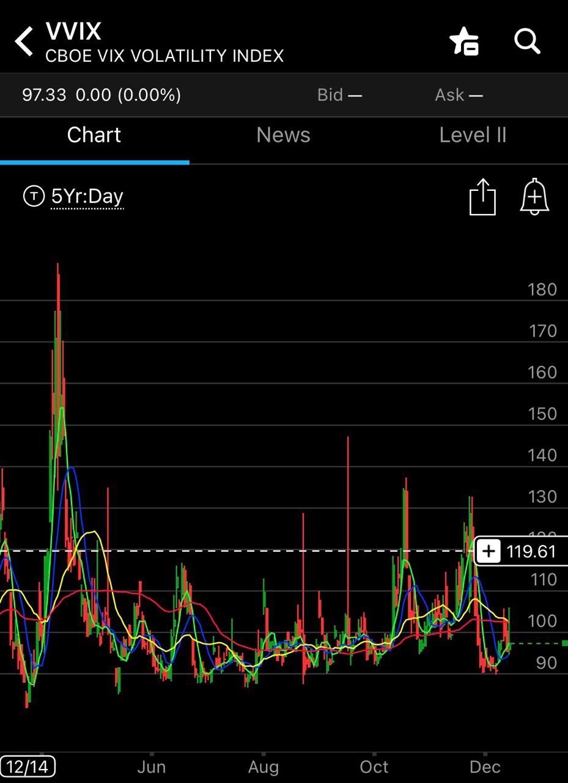Open the News tab
Viewport: 568px width, 783px height.
pyautogui.click(x=283, y=135)
